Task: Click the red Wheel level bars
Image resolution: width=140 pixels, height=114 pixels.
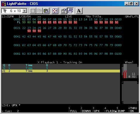Action: pyautogui.click(x=125, y=74)
